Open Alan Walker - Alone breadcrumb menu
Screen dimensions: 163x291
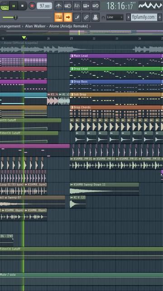[x=56, y=26]
